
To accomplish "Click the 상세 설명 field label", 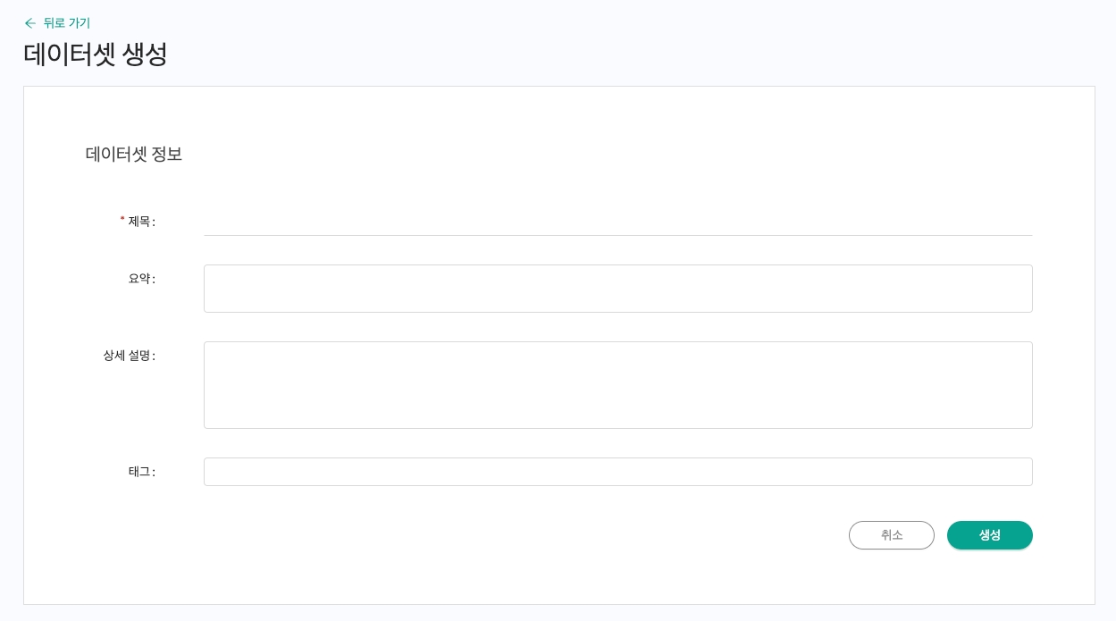I will 128,356.
